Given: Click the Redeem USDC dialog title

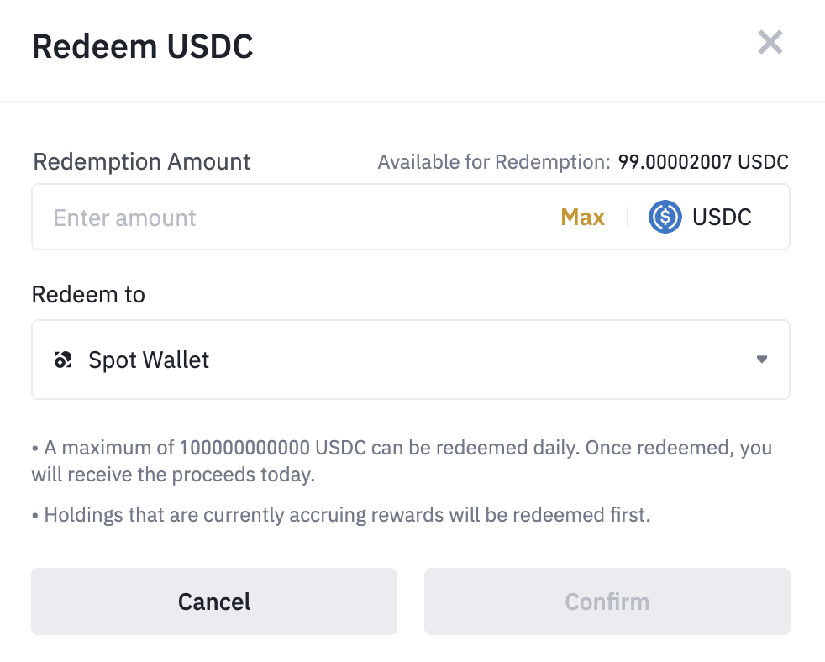Looking at the screenshot, I should [143, 47].
